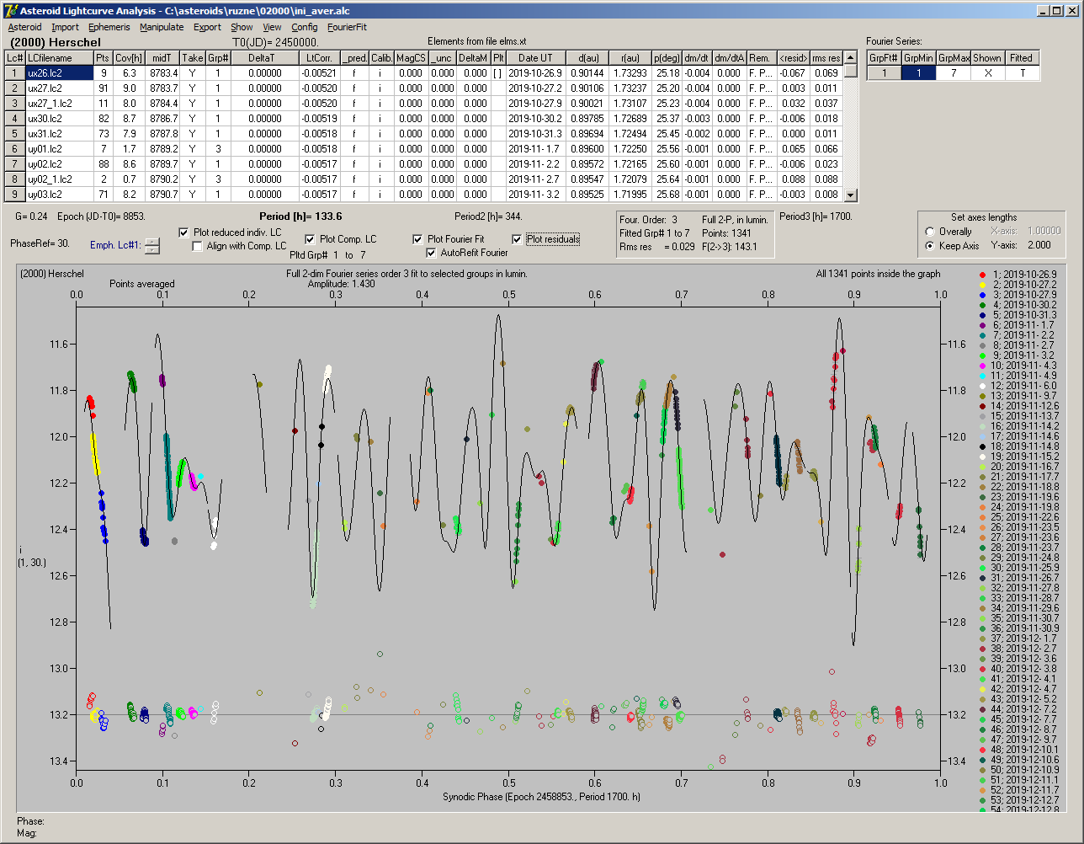Click the GrpFt# column header
Image resolution: width=1084 pixels, height=844 pixels.
(x=884, y=58)
